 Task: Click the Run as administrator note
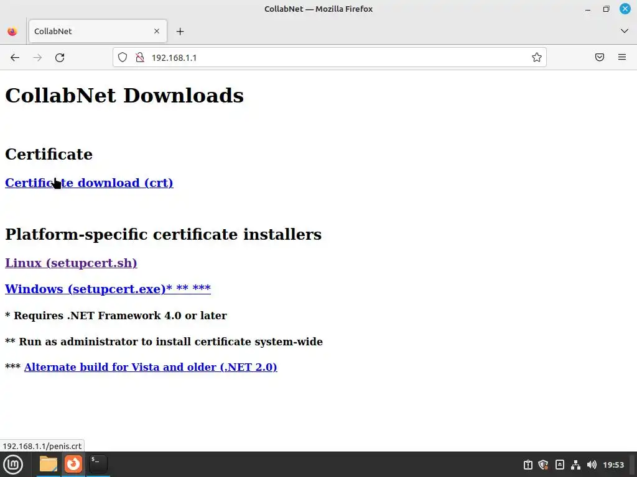[x=164, y=342]
